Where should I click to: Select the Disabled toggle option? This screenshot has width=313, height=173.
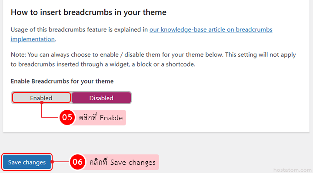coord(101,98)
